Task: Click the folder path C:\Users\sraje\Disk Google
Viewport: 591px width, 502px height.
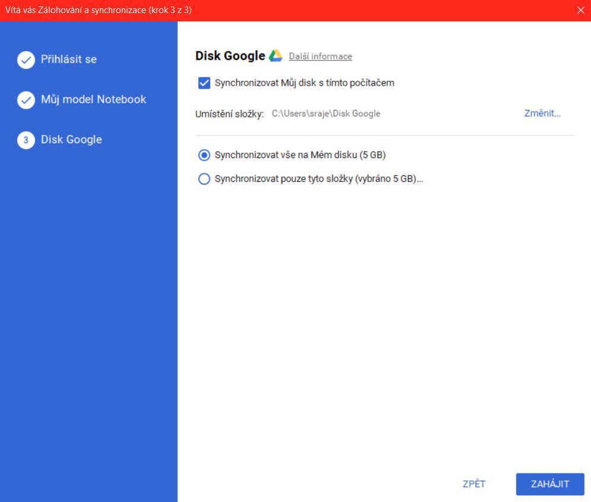Action: [327, 113]
